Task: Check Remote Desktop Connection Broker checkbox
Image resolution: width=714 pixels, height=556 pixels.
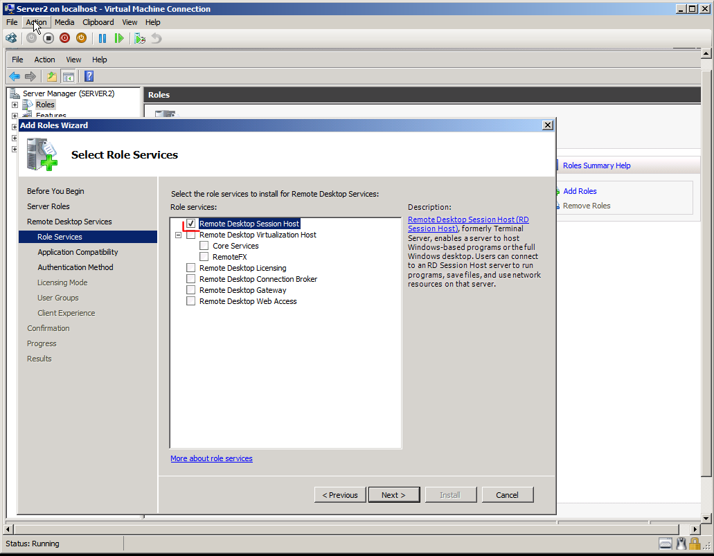Action: click(x=191, y=278)
